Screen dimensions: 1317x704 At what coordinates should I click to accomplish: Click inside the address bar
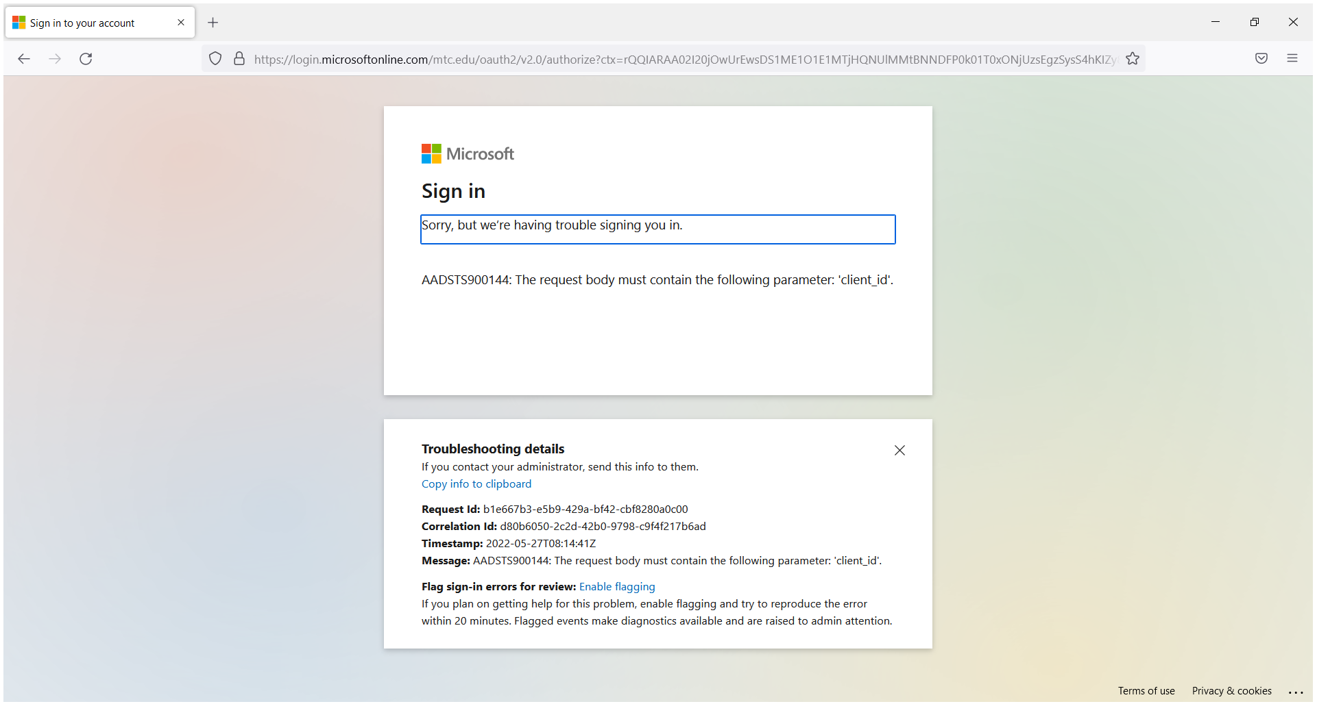coord(617,58)
